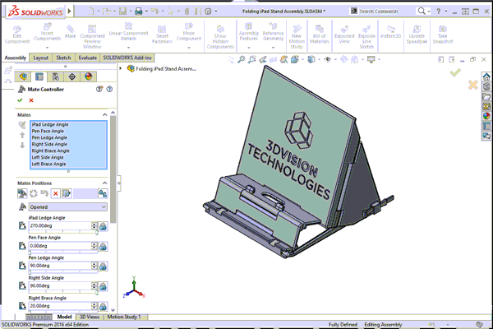Cancel Mate Controller with the red X

tap(31, 100)
